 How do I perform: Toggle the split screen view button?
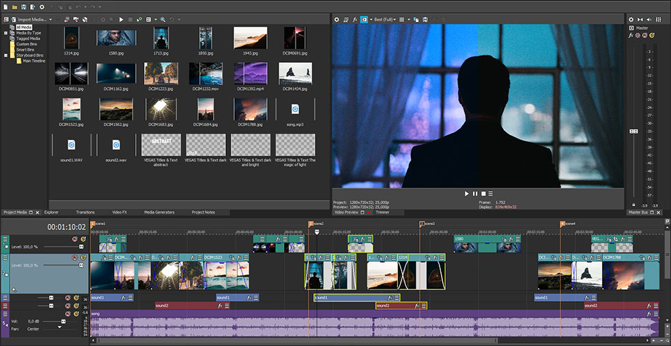pos(364,20)
